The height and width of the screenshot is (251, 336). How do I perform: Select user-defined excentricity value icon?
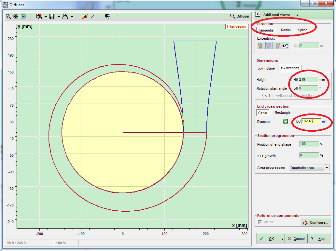click(285, 46)
